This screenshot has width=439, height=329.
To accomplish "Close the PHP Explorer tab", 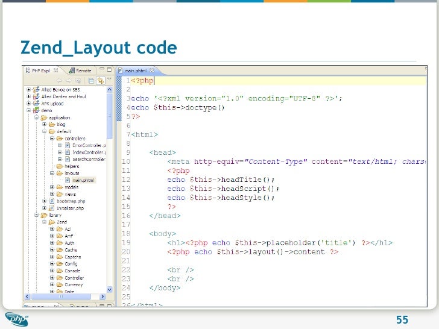I will pyautogui.click(x=55, y=70).
